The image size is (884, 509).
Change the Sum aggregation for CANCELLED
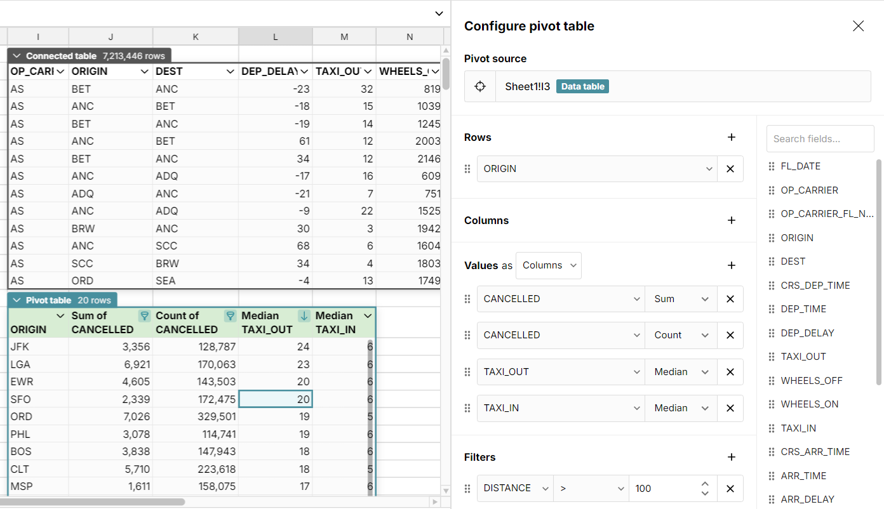tap(680, 299)
